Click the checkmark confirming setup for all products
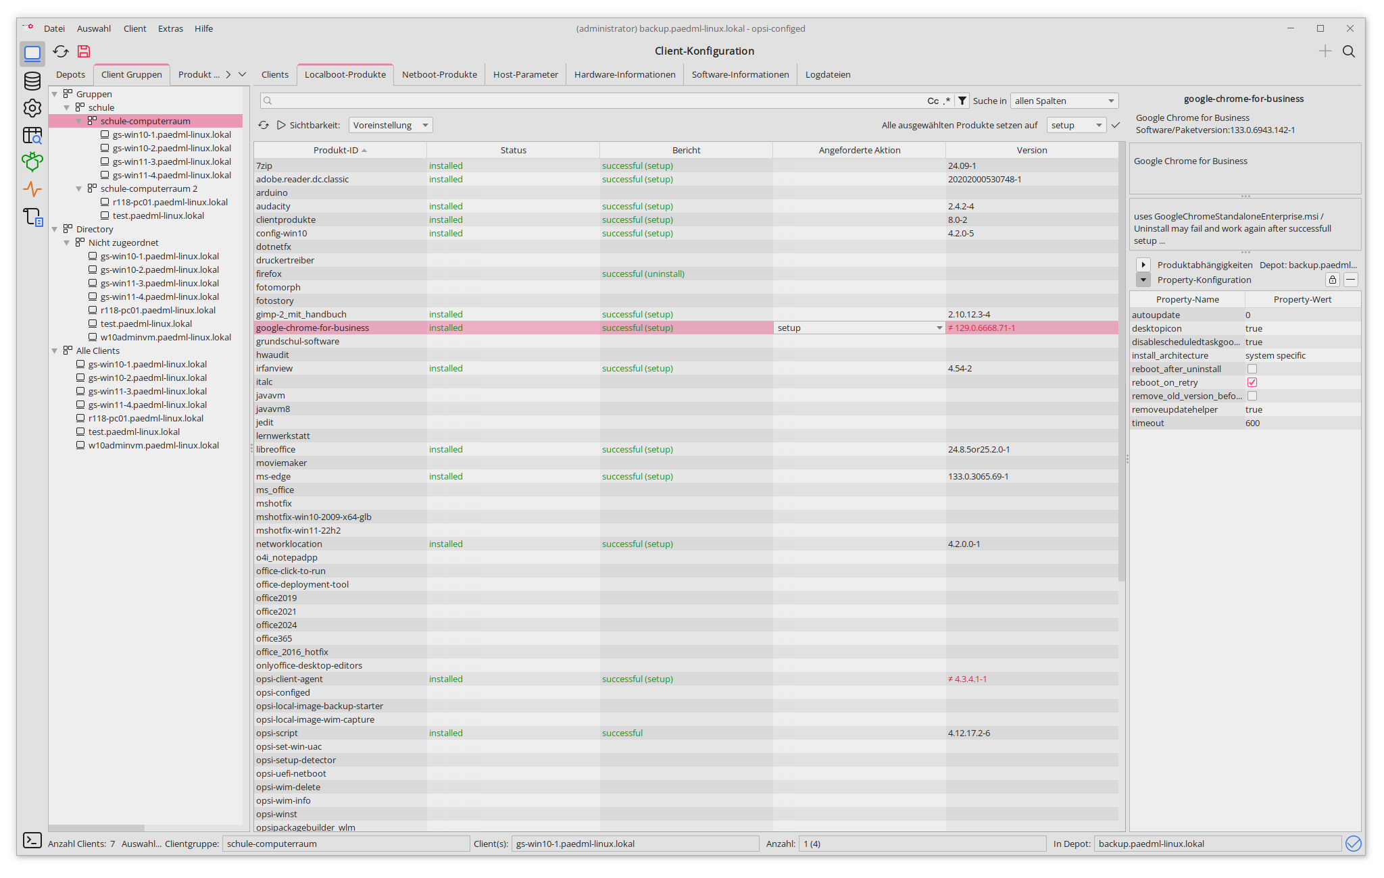The image size is (1384, 878). click(1115, 125)
